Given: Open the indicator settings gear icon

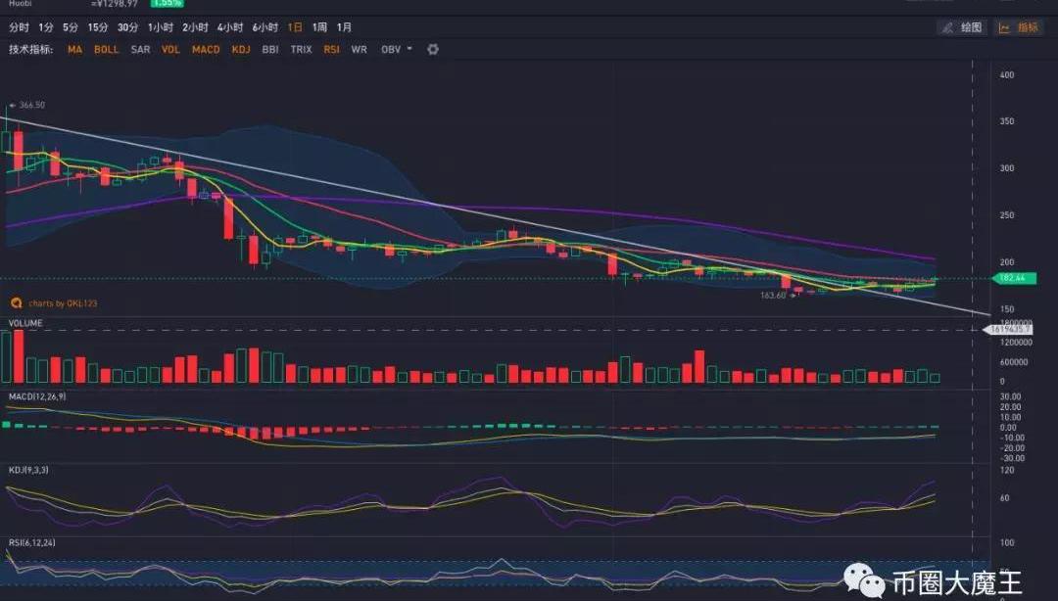Looking at the screenshot, I should (433, 49).
